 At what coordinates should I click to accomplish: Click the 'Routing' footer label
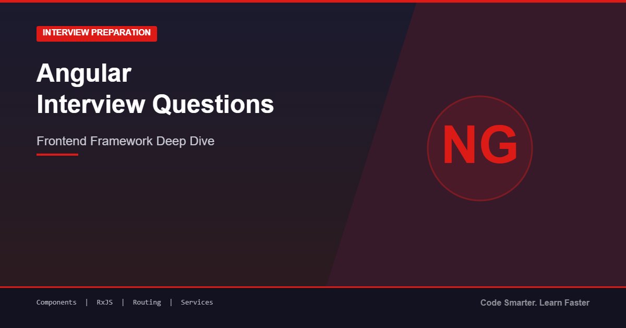click(x=147, y=302)
